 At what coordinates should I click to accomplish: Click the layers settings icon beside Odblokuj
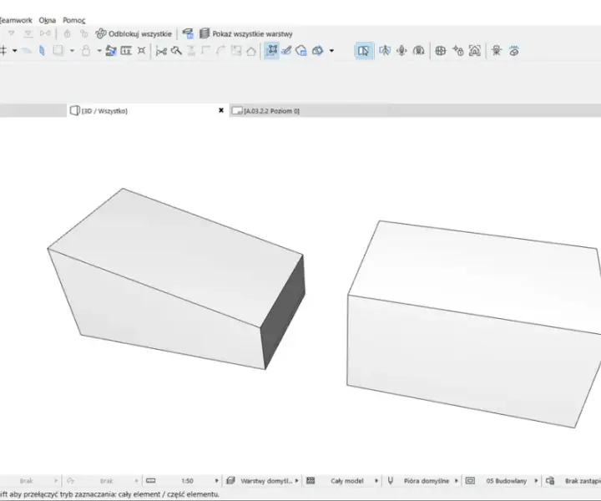tap(188, 33)
